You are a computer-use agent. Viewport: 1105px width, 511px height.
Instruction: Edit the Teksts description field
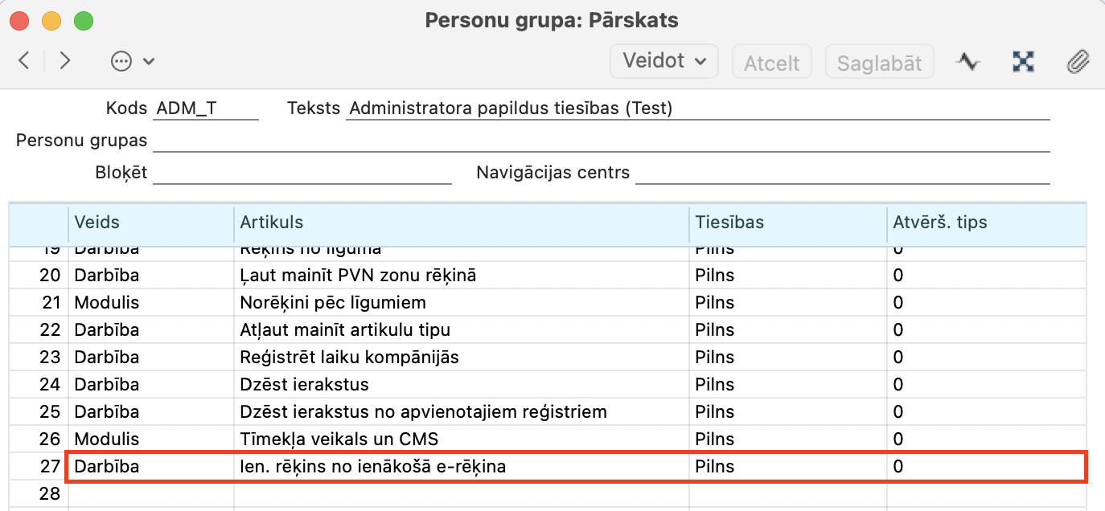[x=696, y=108]
